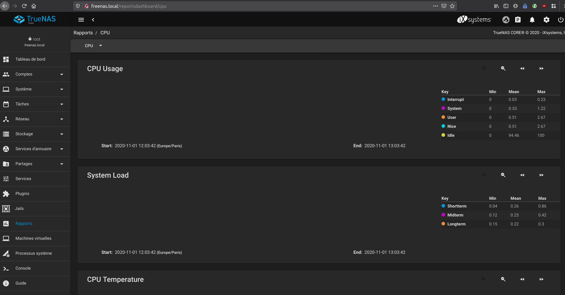Image resolution: width=565 pixels, height=295 pixels.
Task: Go to the browser home page
Action: click(x=34, y=6)
